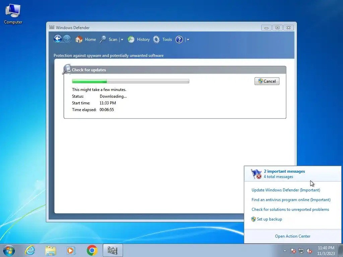Start a Scan from toolbar label
The height and width of the screenshot is (257, 343).
pyautogui.click(x=113, y=39)
